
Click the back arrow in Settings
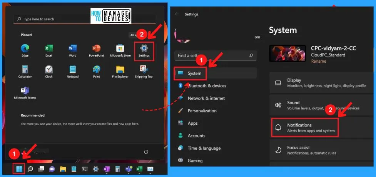coord(177,14)
